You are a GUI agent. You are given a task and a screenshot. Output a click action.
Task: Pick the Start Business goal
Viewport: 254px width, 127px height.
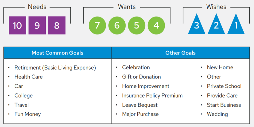click(224, 105)
